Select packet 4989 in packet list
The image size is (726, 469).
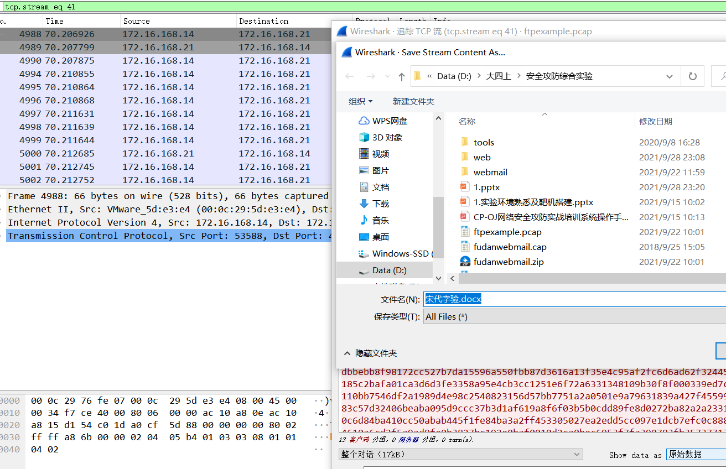(165, 48)
